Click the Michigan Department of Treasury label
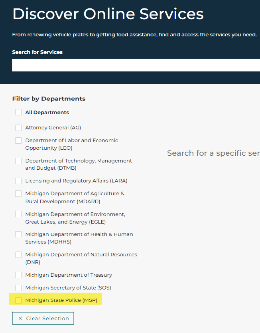This screenshot has width=260, height=333. tap(69, 275)
